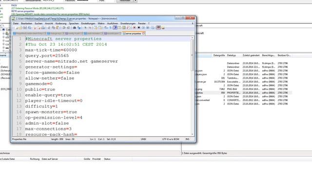Select the server.properties tab
Viewport: 312px width, 175px height.
click(x=133, y=34)
